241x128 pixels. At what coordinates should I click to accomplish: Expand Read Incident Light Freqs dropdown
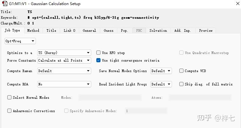(161, 84)
